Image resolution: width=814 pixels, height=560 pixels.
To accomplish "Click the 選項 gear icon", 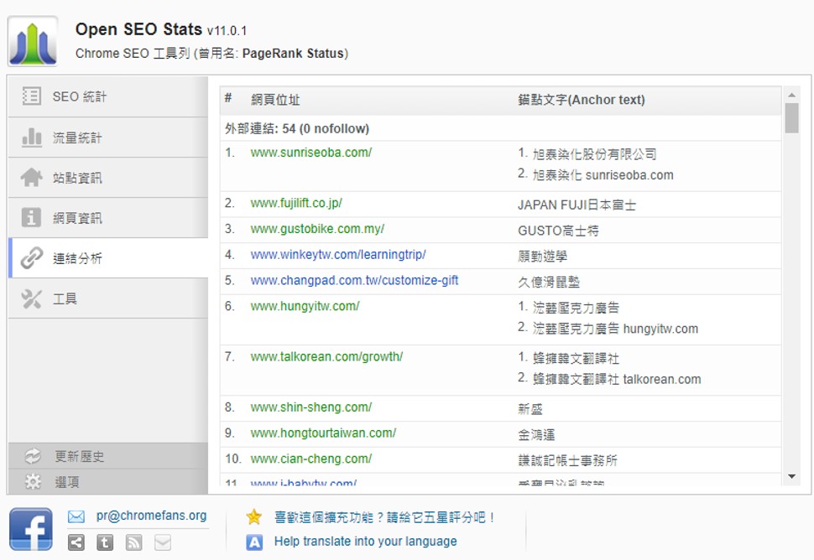I will [33, 482].
